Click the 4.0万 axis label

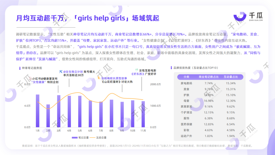27,106
